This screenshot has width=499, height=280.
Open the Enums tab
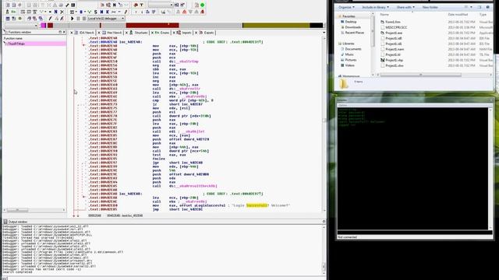pyautogui.click(x=162, y=33)
